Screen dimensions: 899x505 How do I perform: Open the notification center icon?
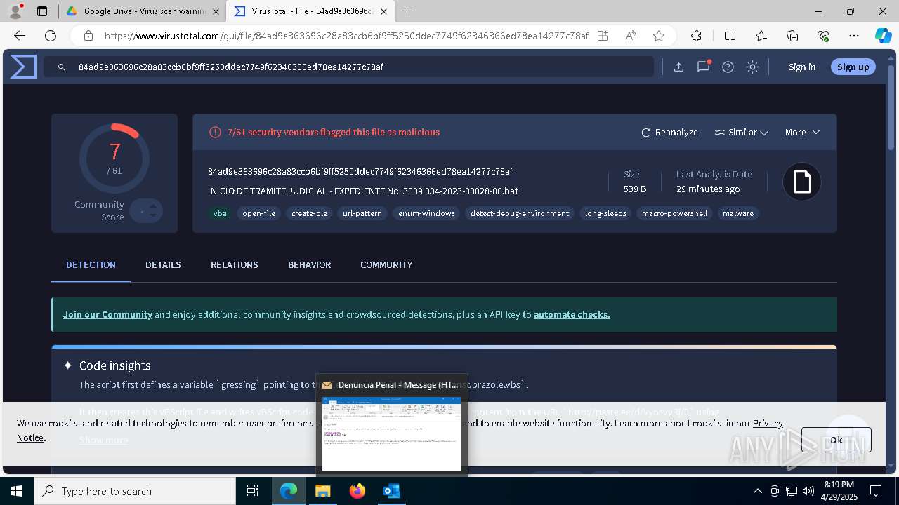[x=876, y=491]
